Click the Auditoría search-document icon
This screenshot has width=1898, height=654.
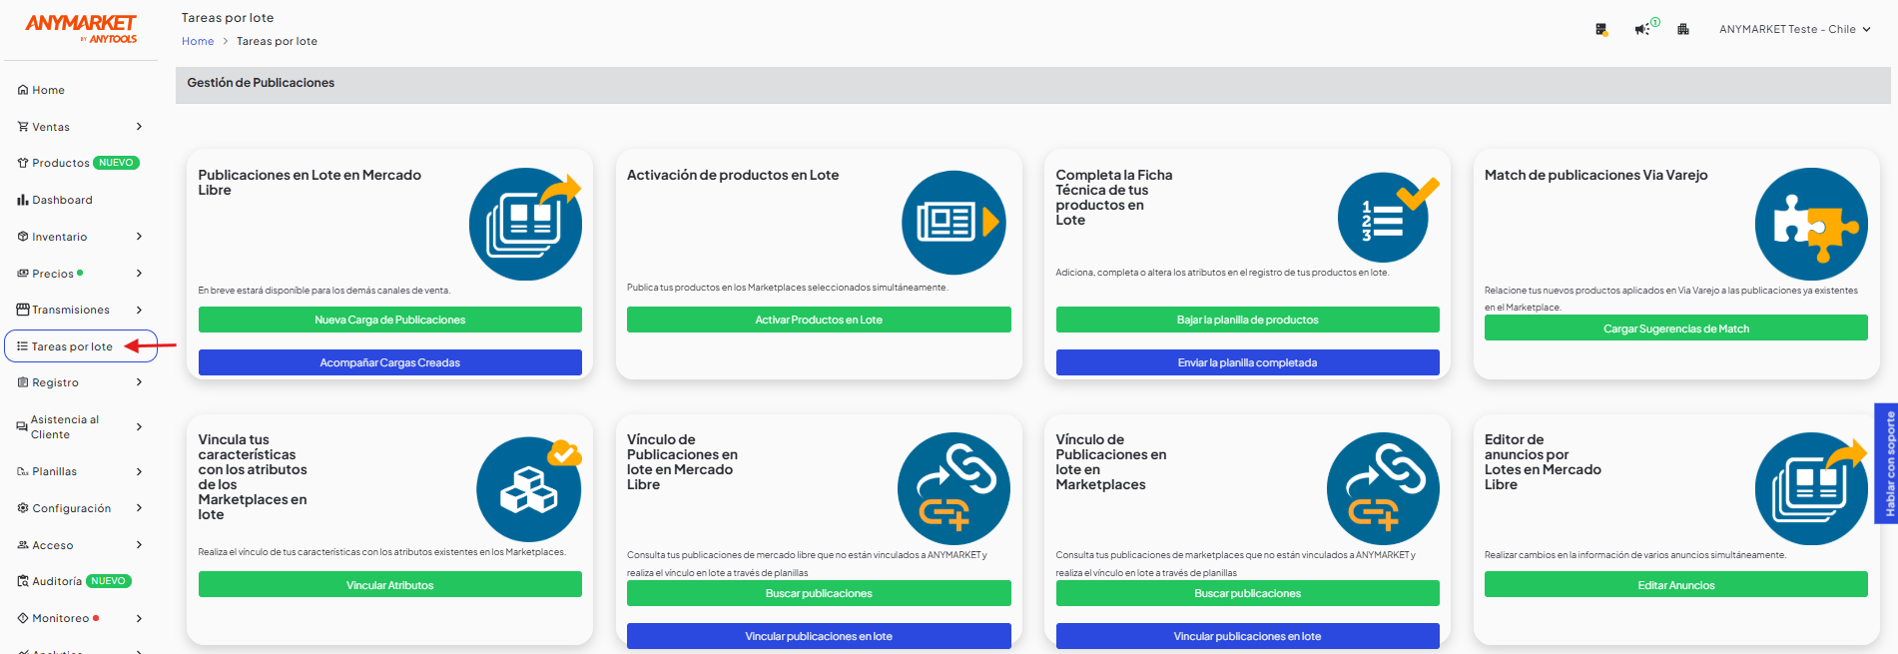tap(22, 581)
